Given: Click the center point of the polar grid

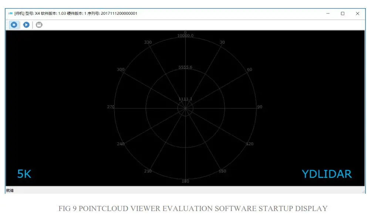Looking at the screenshot, I should click(185, 108).
